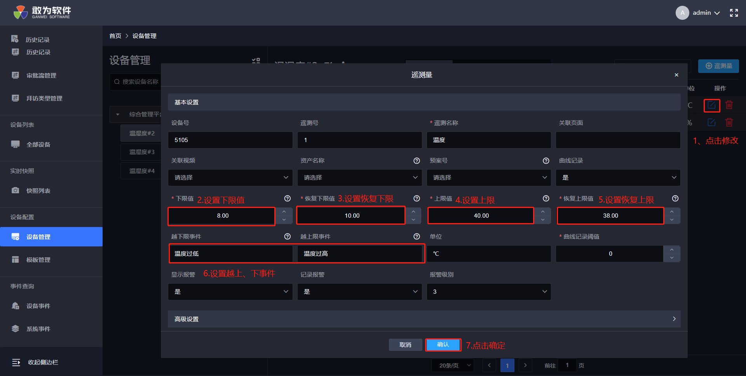This screenshot has height=376, width=746.
Task: Click the help icon next to 越下限事件
Action: 287,237
